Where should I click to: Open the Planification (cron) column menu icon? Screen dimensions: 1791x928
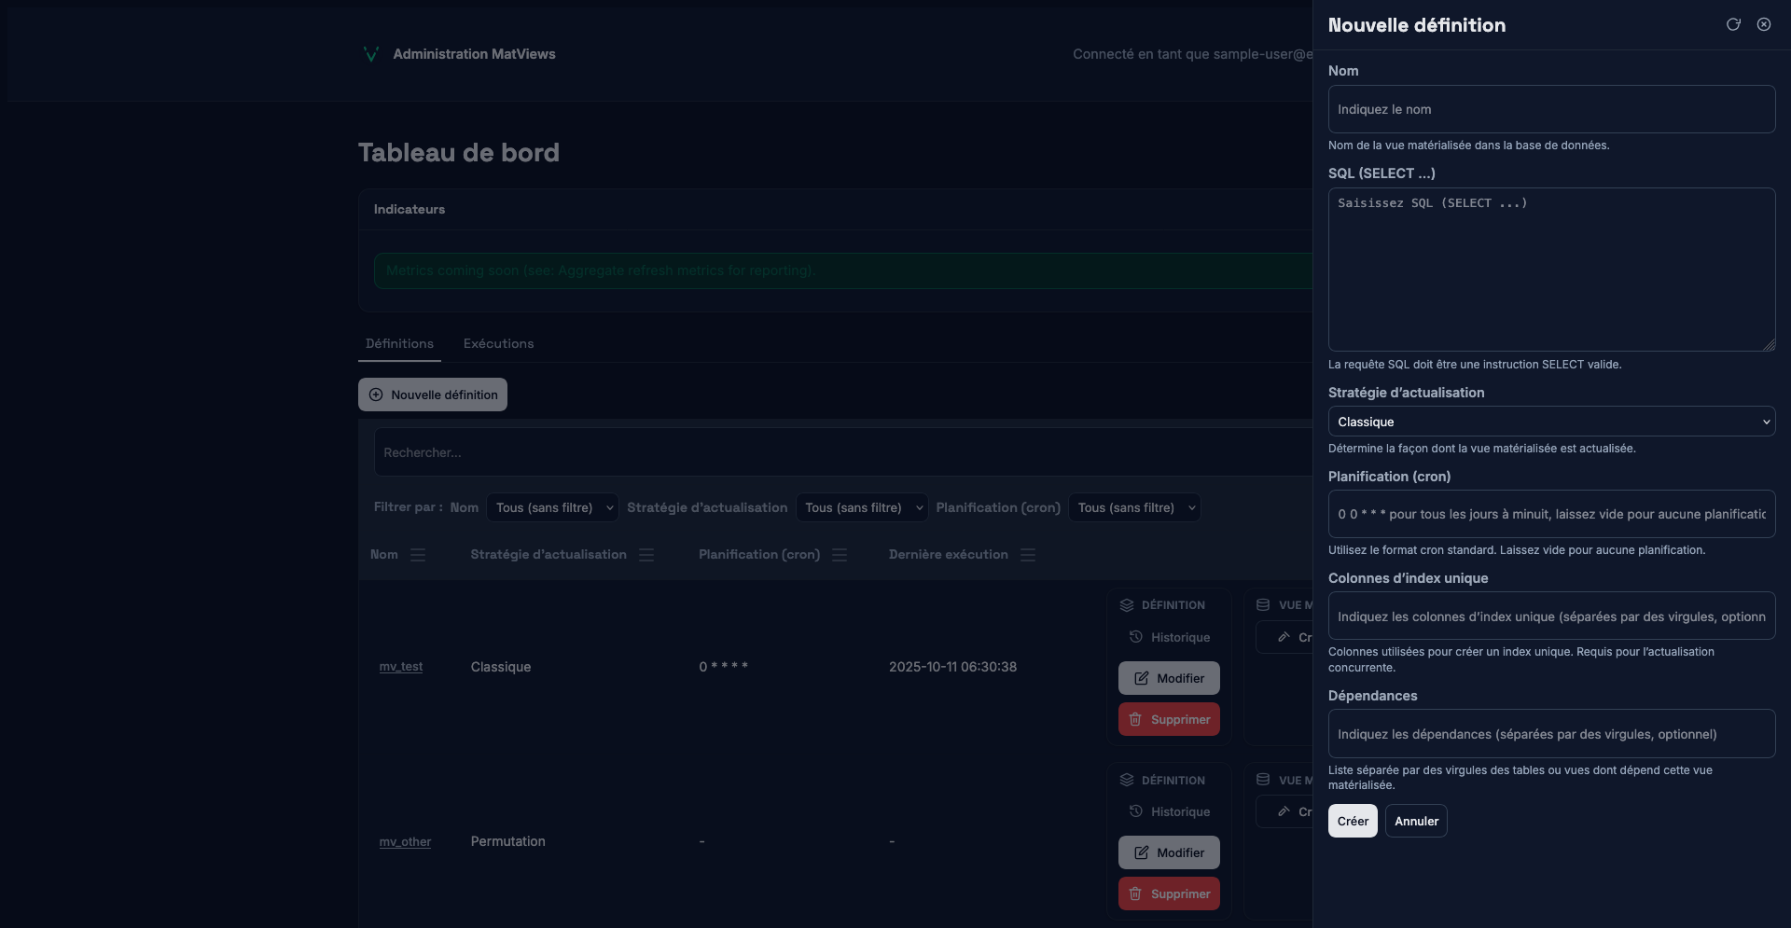[840, 555]
